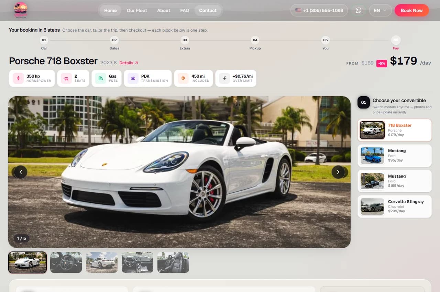Click the Book Now button
Screen dimensions: 440x292
412,10
